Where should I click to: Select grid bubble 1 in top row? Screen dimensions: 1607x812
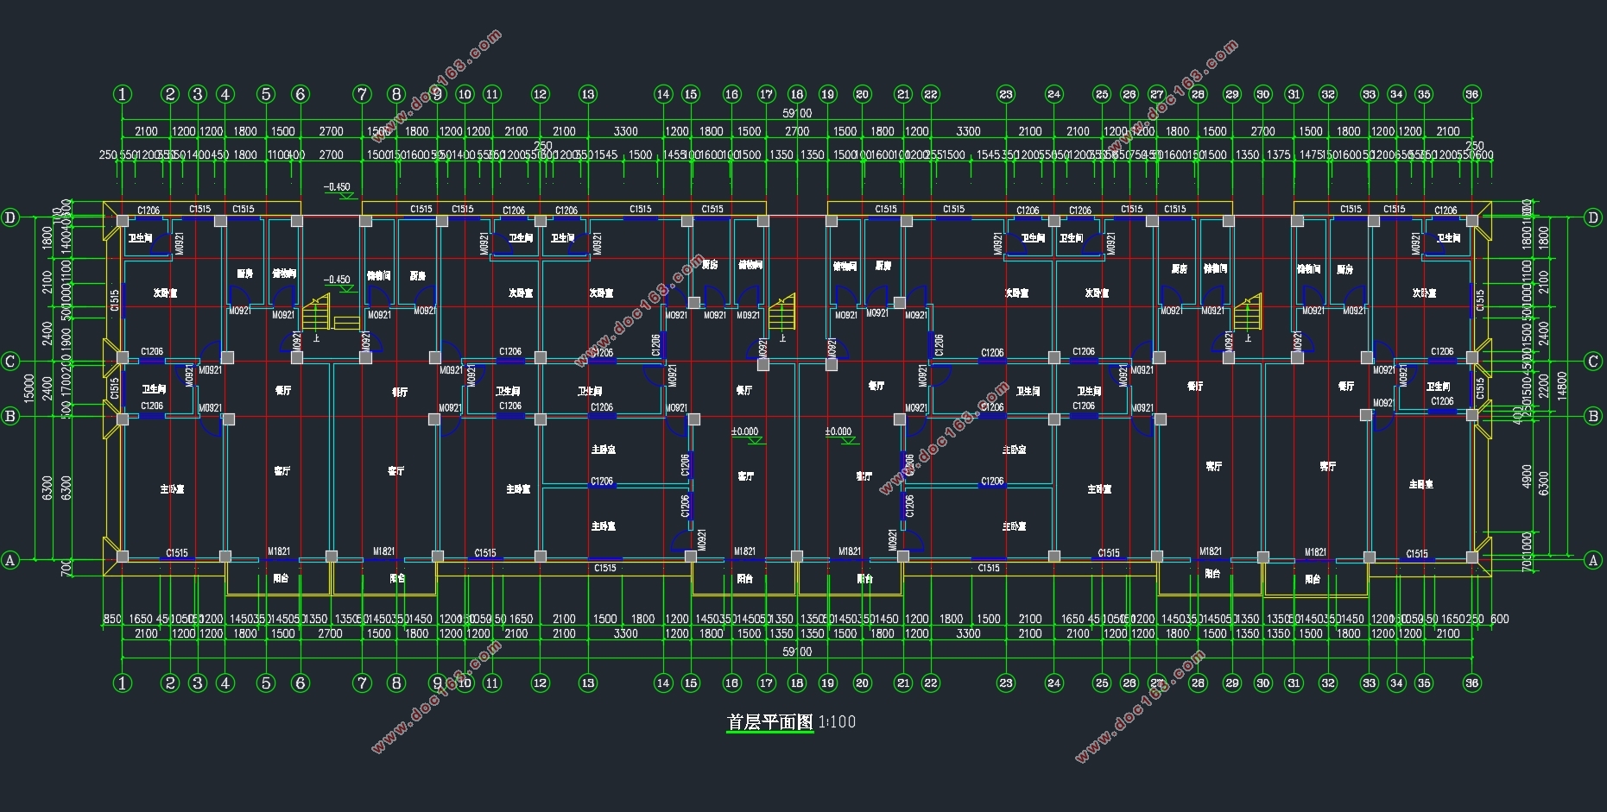pyautogui.click(x=123, y=94)
